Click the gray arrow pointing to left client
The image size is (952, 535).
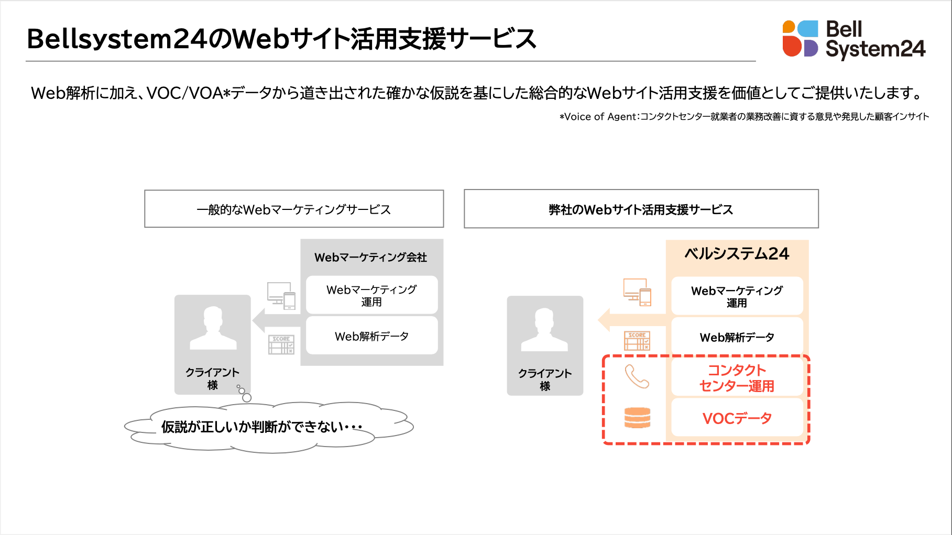[x=277, y=320]
